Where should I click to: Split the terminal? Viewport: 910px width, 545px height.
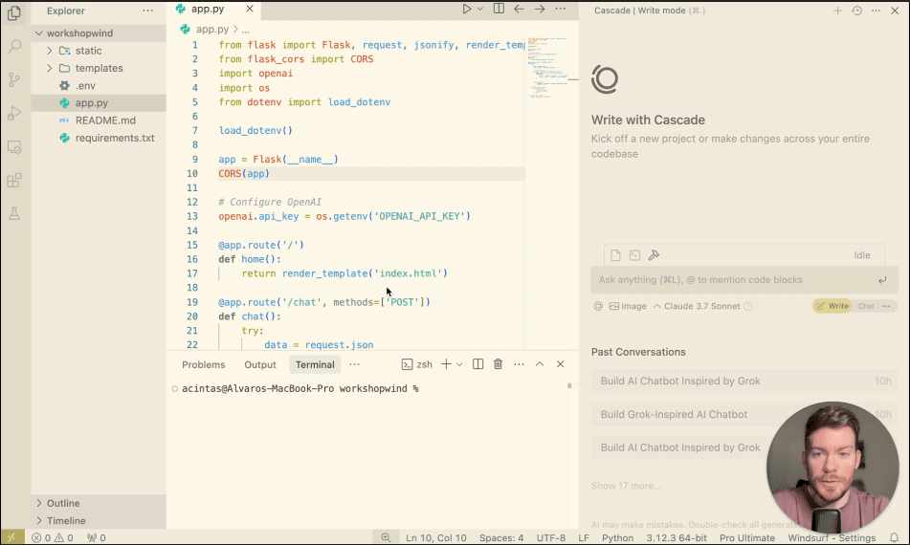point(477,364)
